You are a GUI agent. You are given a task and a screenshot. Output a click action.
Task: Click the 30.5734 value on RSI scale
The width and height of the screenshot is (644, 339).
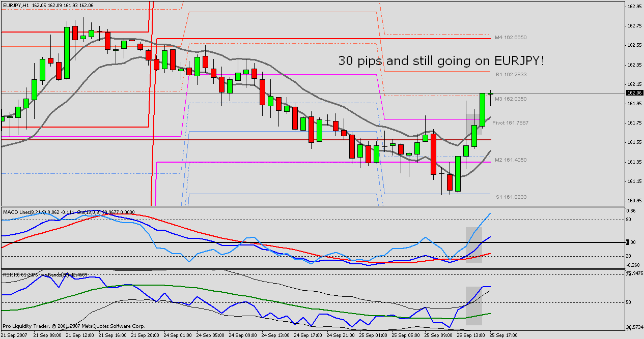click(x=634, y=327)
